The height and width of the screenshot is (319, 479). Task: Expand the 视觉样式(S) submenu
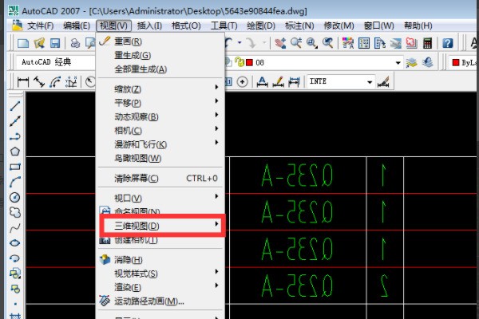point(160,274)
